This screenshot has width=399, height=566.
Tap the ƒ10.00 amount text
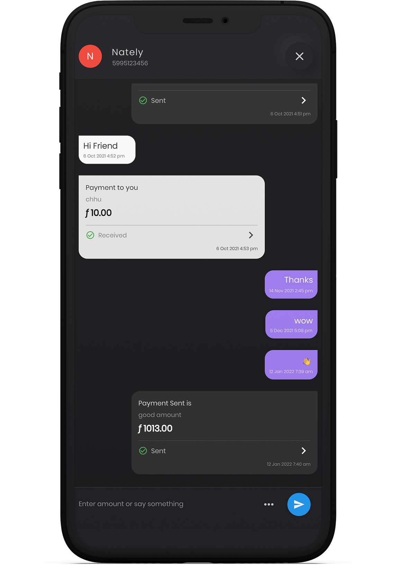pos(99,213)
